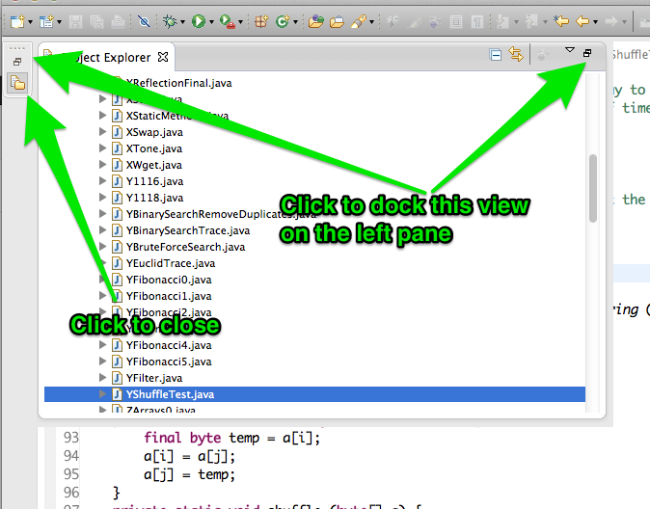650x509 pixels.
Task: Select YFilter.java in the file tree
Action: [x=153, y=378]
